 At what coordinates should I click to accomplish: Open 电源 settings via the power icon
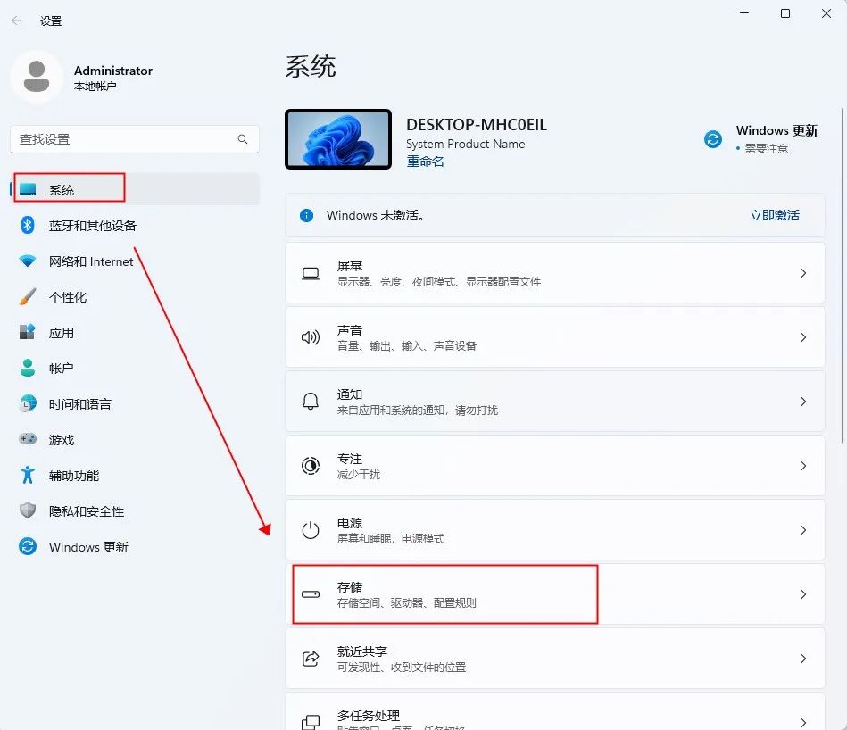coord(310,529)
